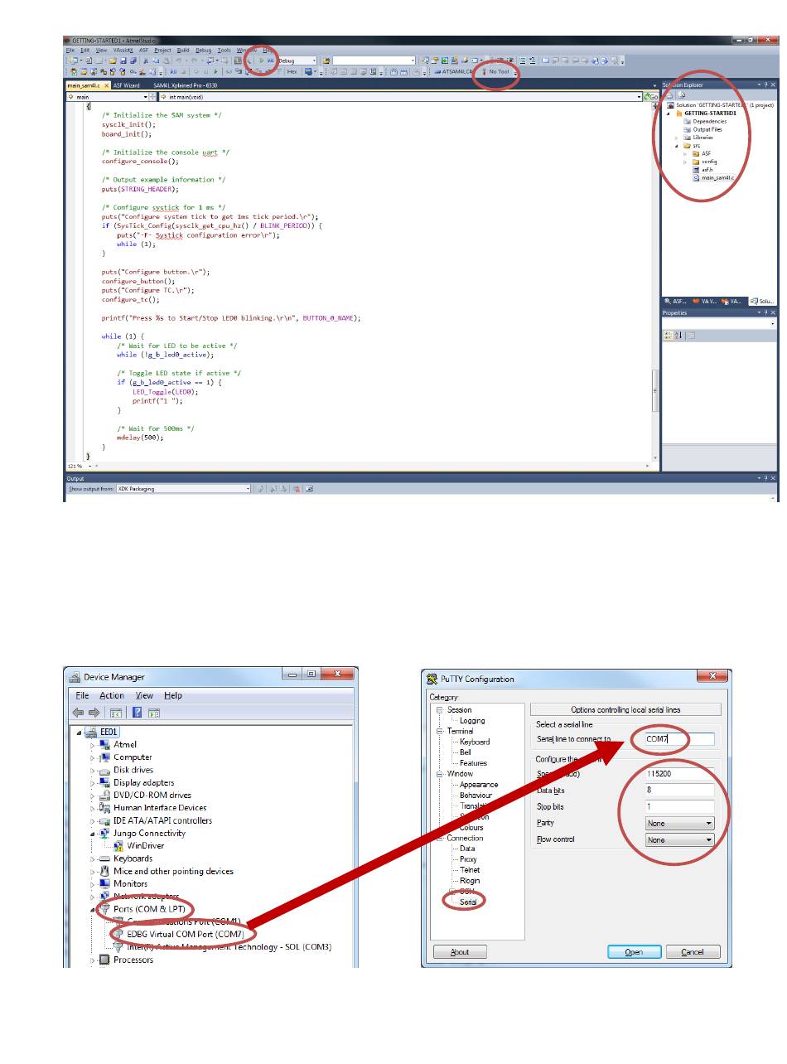Open the asf.h header file
This screenshot has height=1064, width=787.
(x=707, y=169)
